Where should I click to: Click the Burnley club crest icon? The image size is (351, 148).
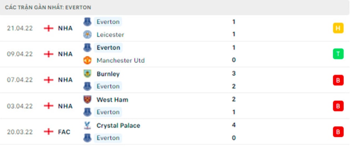coord(87,74)
